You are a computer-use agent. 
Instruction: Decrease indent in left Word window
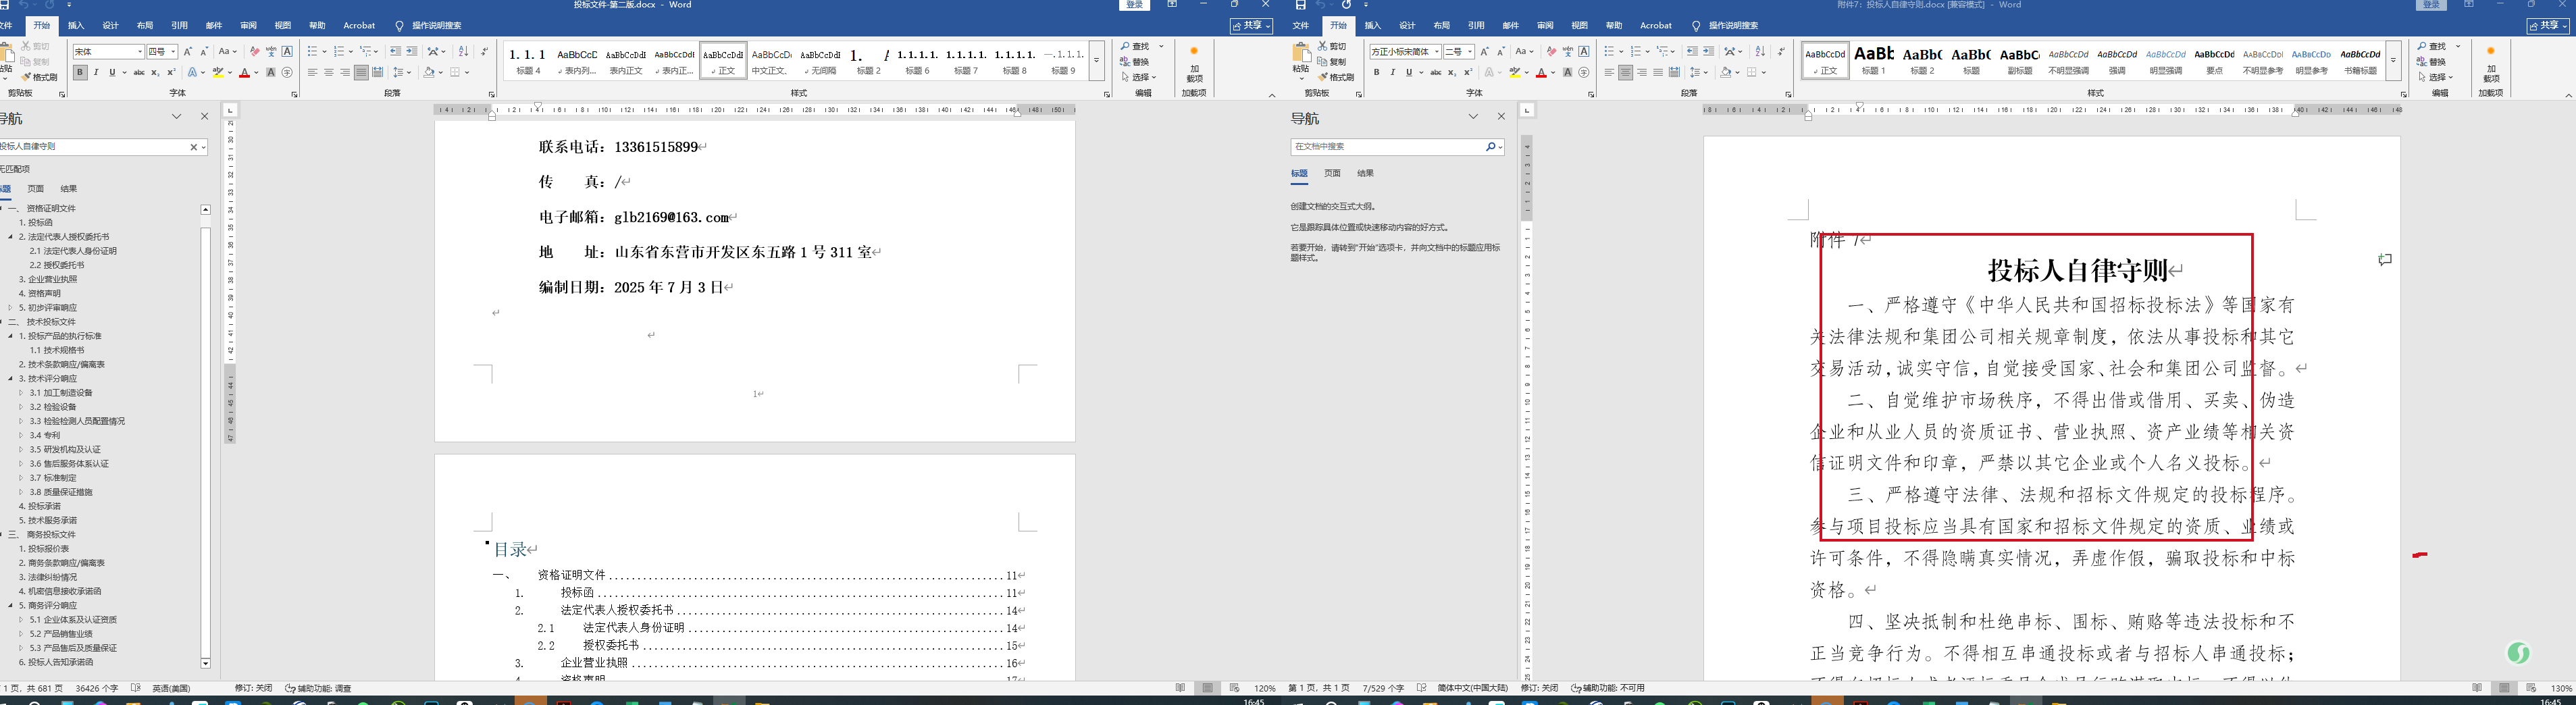pyautogui.click(x=395, y=51)
